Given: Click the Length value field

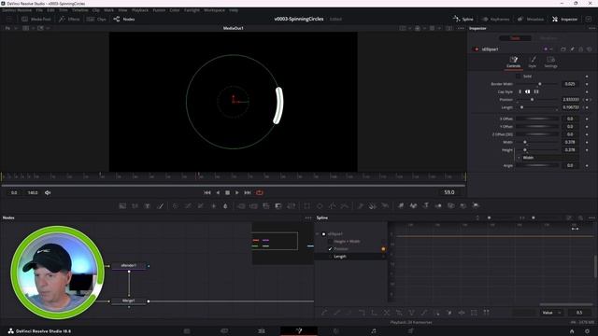Looking at the screenshot, I should tap(570, 107).
